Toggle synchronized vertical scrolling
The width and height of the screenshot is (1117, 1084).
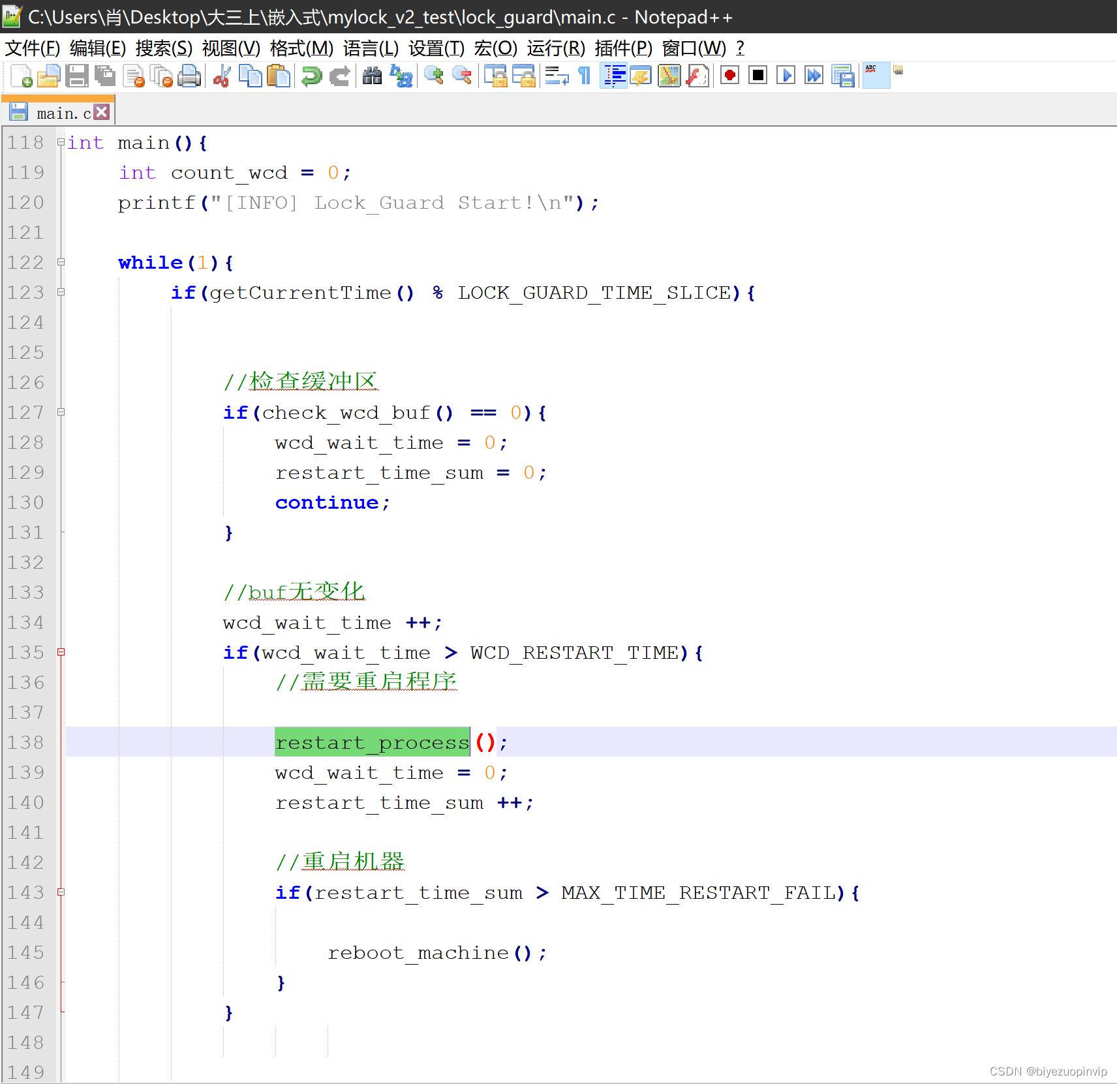coord(495,76)
